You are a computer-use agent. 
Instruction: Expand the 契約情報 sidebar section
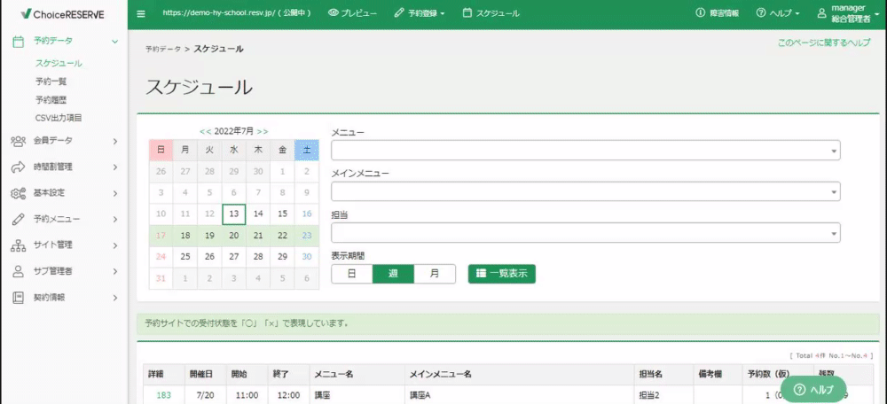point(114,297)
